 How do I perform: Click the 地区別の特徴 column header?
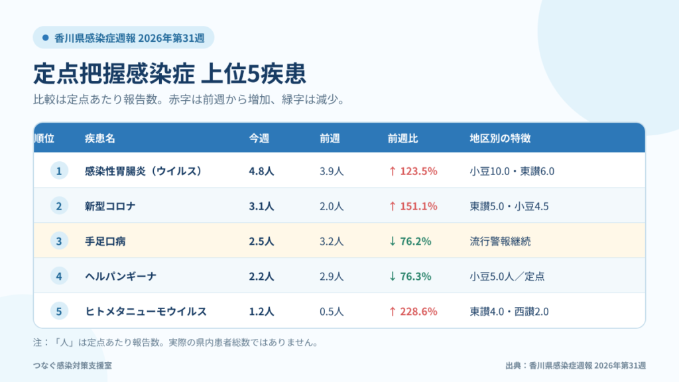[500, 138]
